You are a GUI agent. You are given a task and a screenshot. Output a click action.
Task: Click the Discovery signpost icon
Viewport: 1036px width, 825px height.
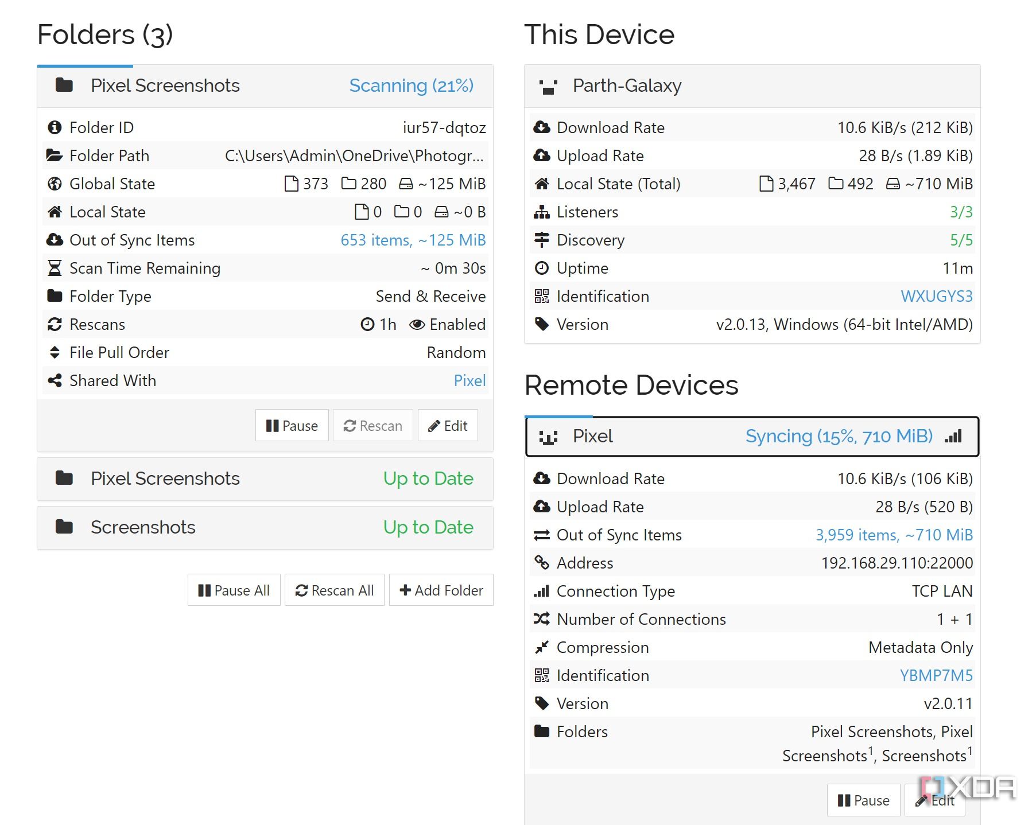541,240
